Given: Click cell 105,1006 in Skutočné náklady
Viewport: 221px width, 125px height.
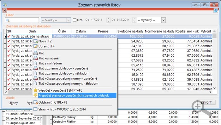Looking at the screenshot, I should (x=130, y=36).
